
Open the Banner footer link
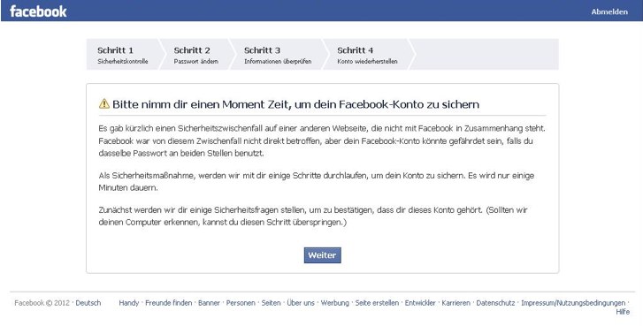[x=209, y=303]
